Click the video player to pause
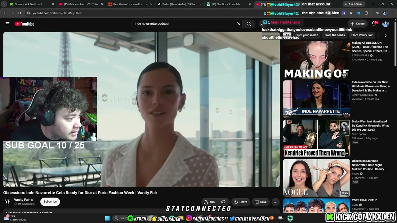Viewport: 397px width, 223px height. (x=141, y=110)
